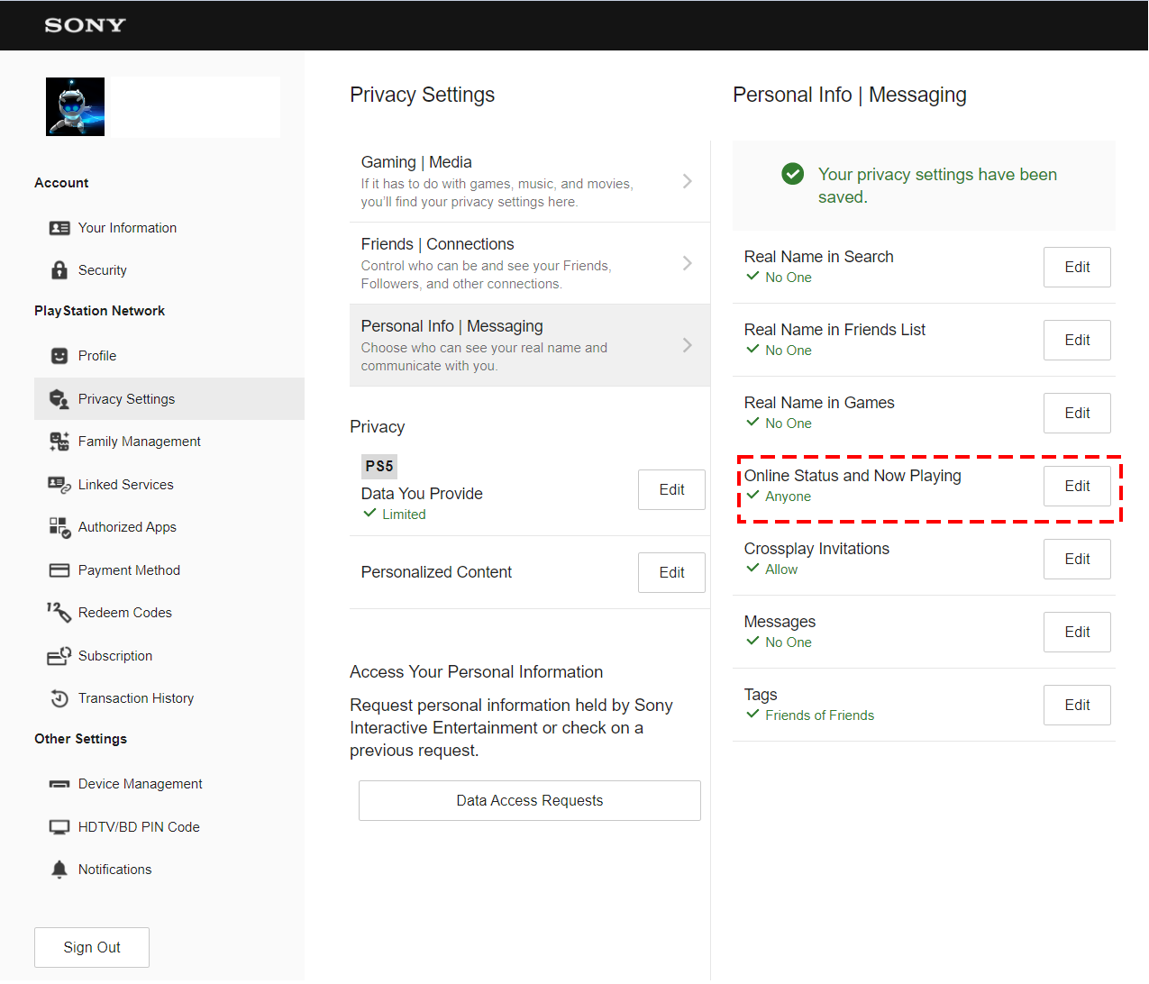
Task: Open Notifications via the bell icon
Action: [x=58, y=869]
